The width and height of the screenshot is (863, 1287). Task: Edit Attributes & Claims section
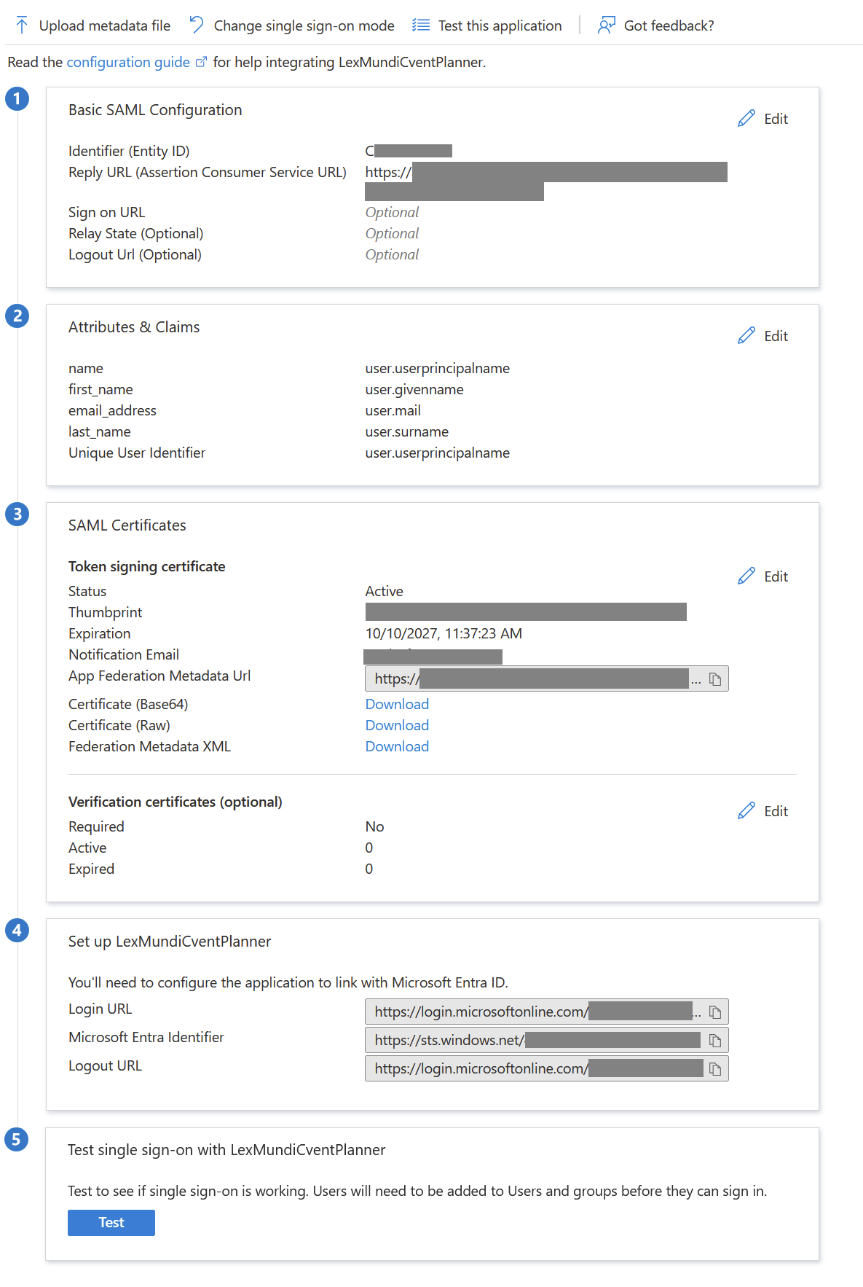[776, 336]
